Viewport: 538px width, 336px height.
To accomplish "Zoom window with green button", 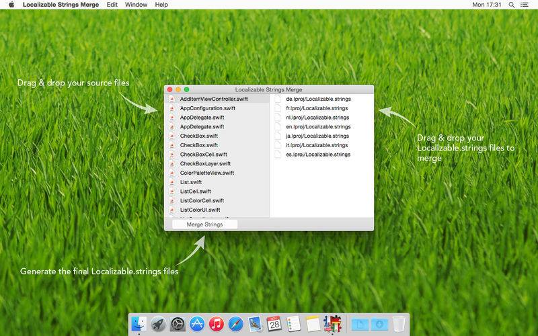I will [x=187, y=89].
